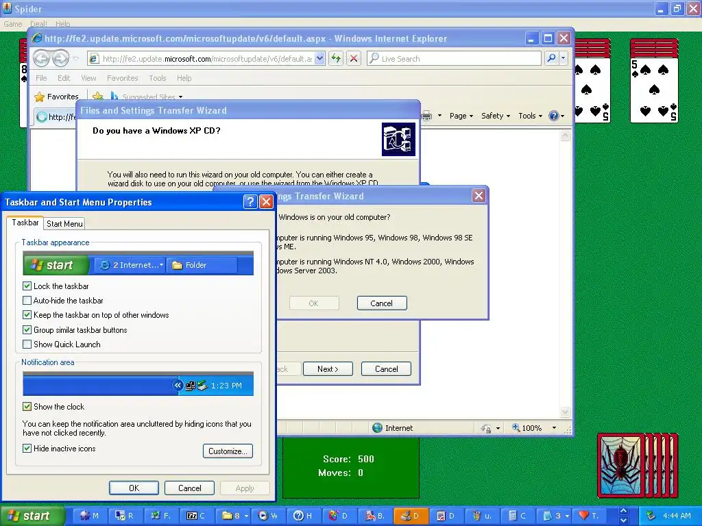The image size is (702, 526).
Task: Click the system clock showing 4:44 AM
Action: click(677, 516)
